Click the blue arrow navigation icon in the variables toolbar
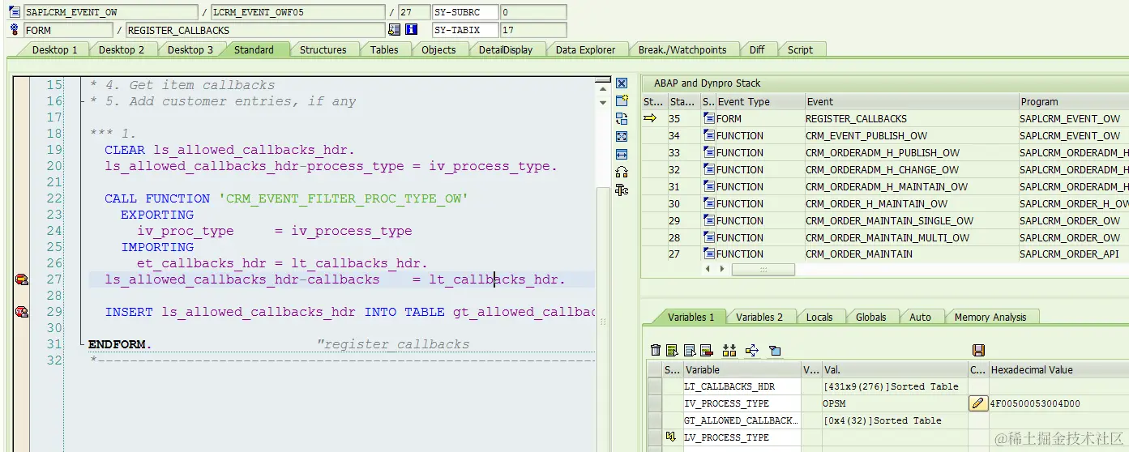1129x452 pixels. click(x=751, y=350)
